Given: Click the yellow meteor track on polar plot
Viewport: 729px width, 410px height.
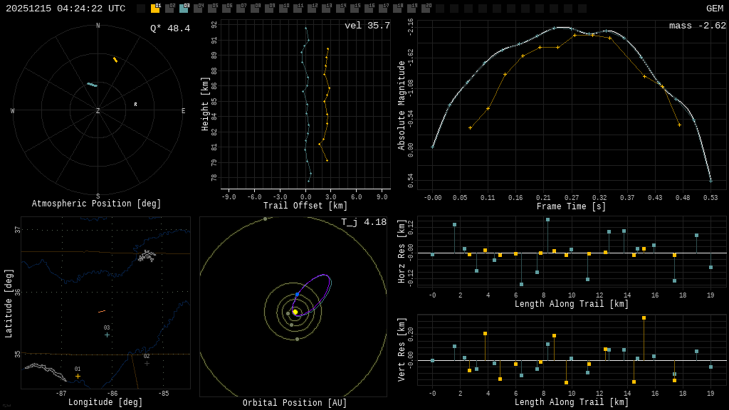Looking at the screenshot, I should tap(115, 60).
